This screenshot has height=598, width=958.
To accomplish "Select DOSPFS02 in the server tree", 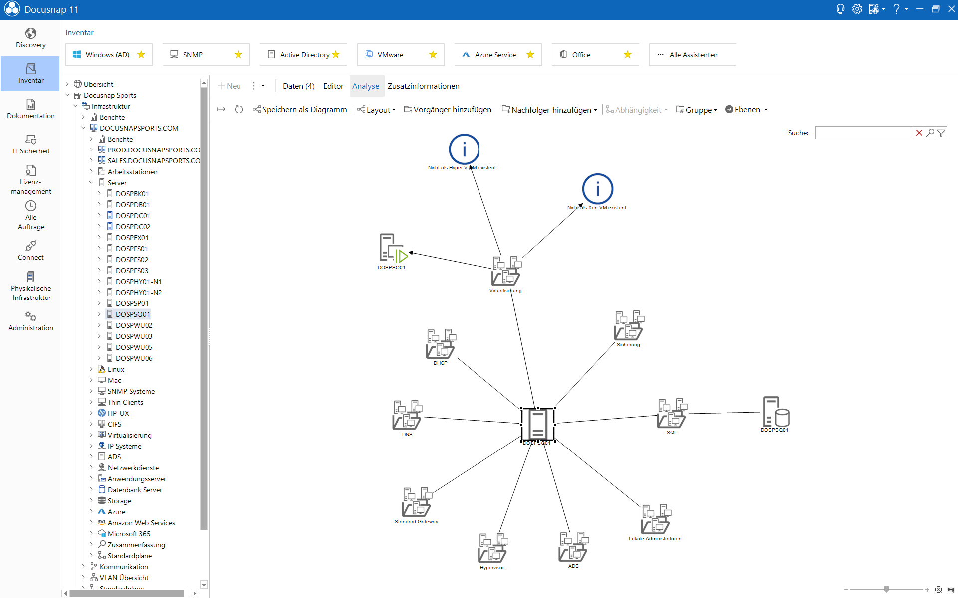I will pyautogui.click(x=132, y=260).
